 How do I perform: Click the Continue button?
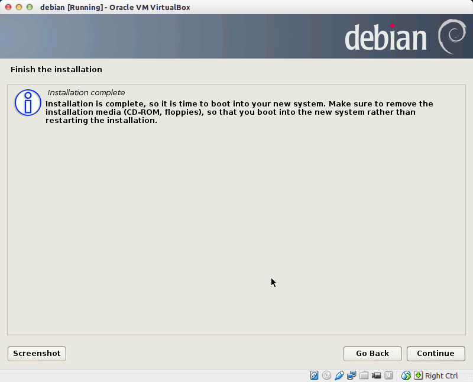436,354
